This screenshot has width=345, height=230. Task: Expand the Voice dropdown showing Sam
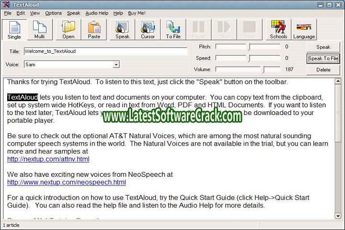click(116, 65)
